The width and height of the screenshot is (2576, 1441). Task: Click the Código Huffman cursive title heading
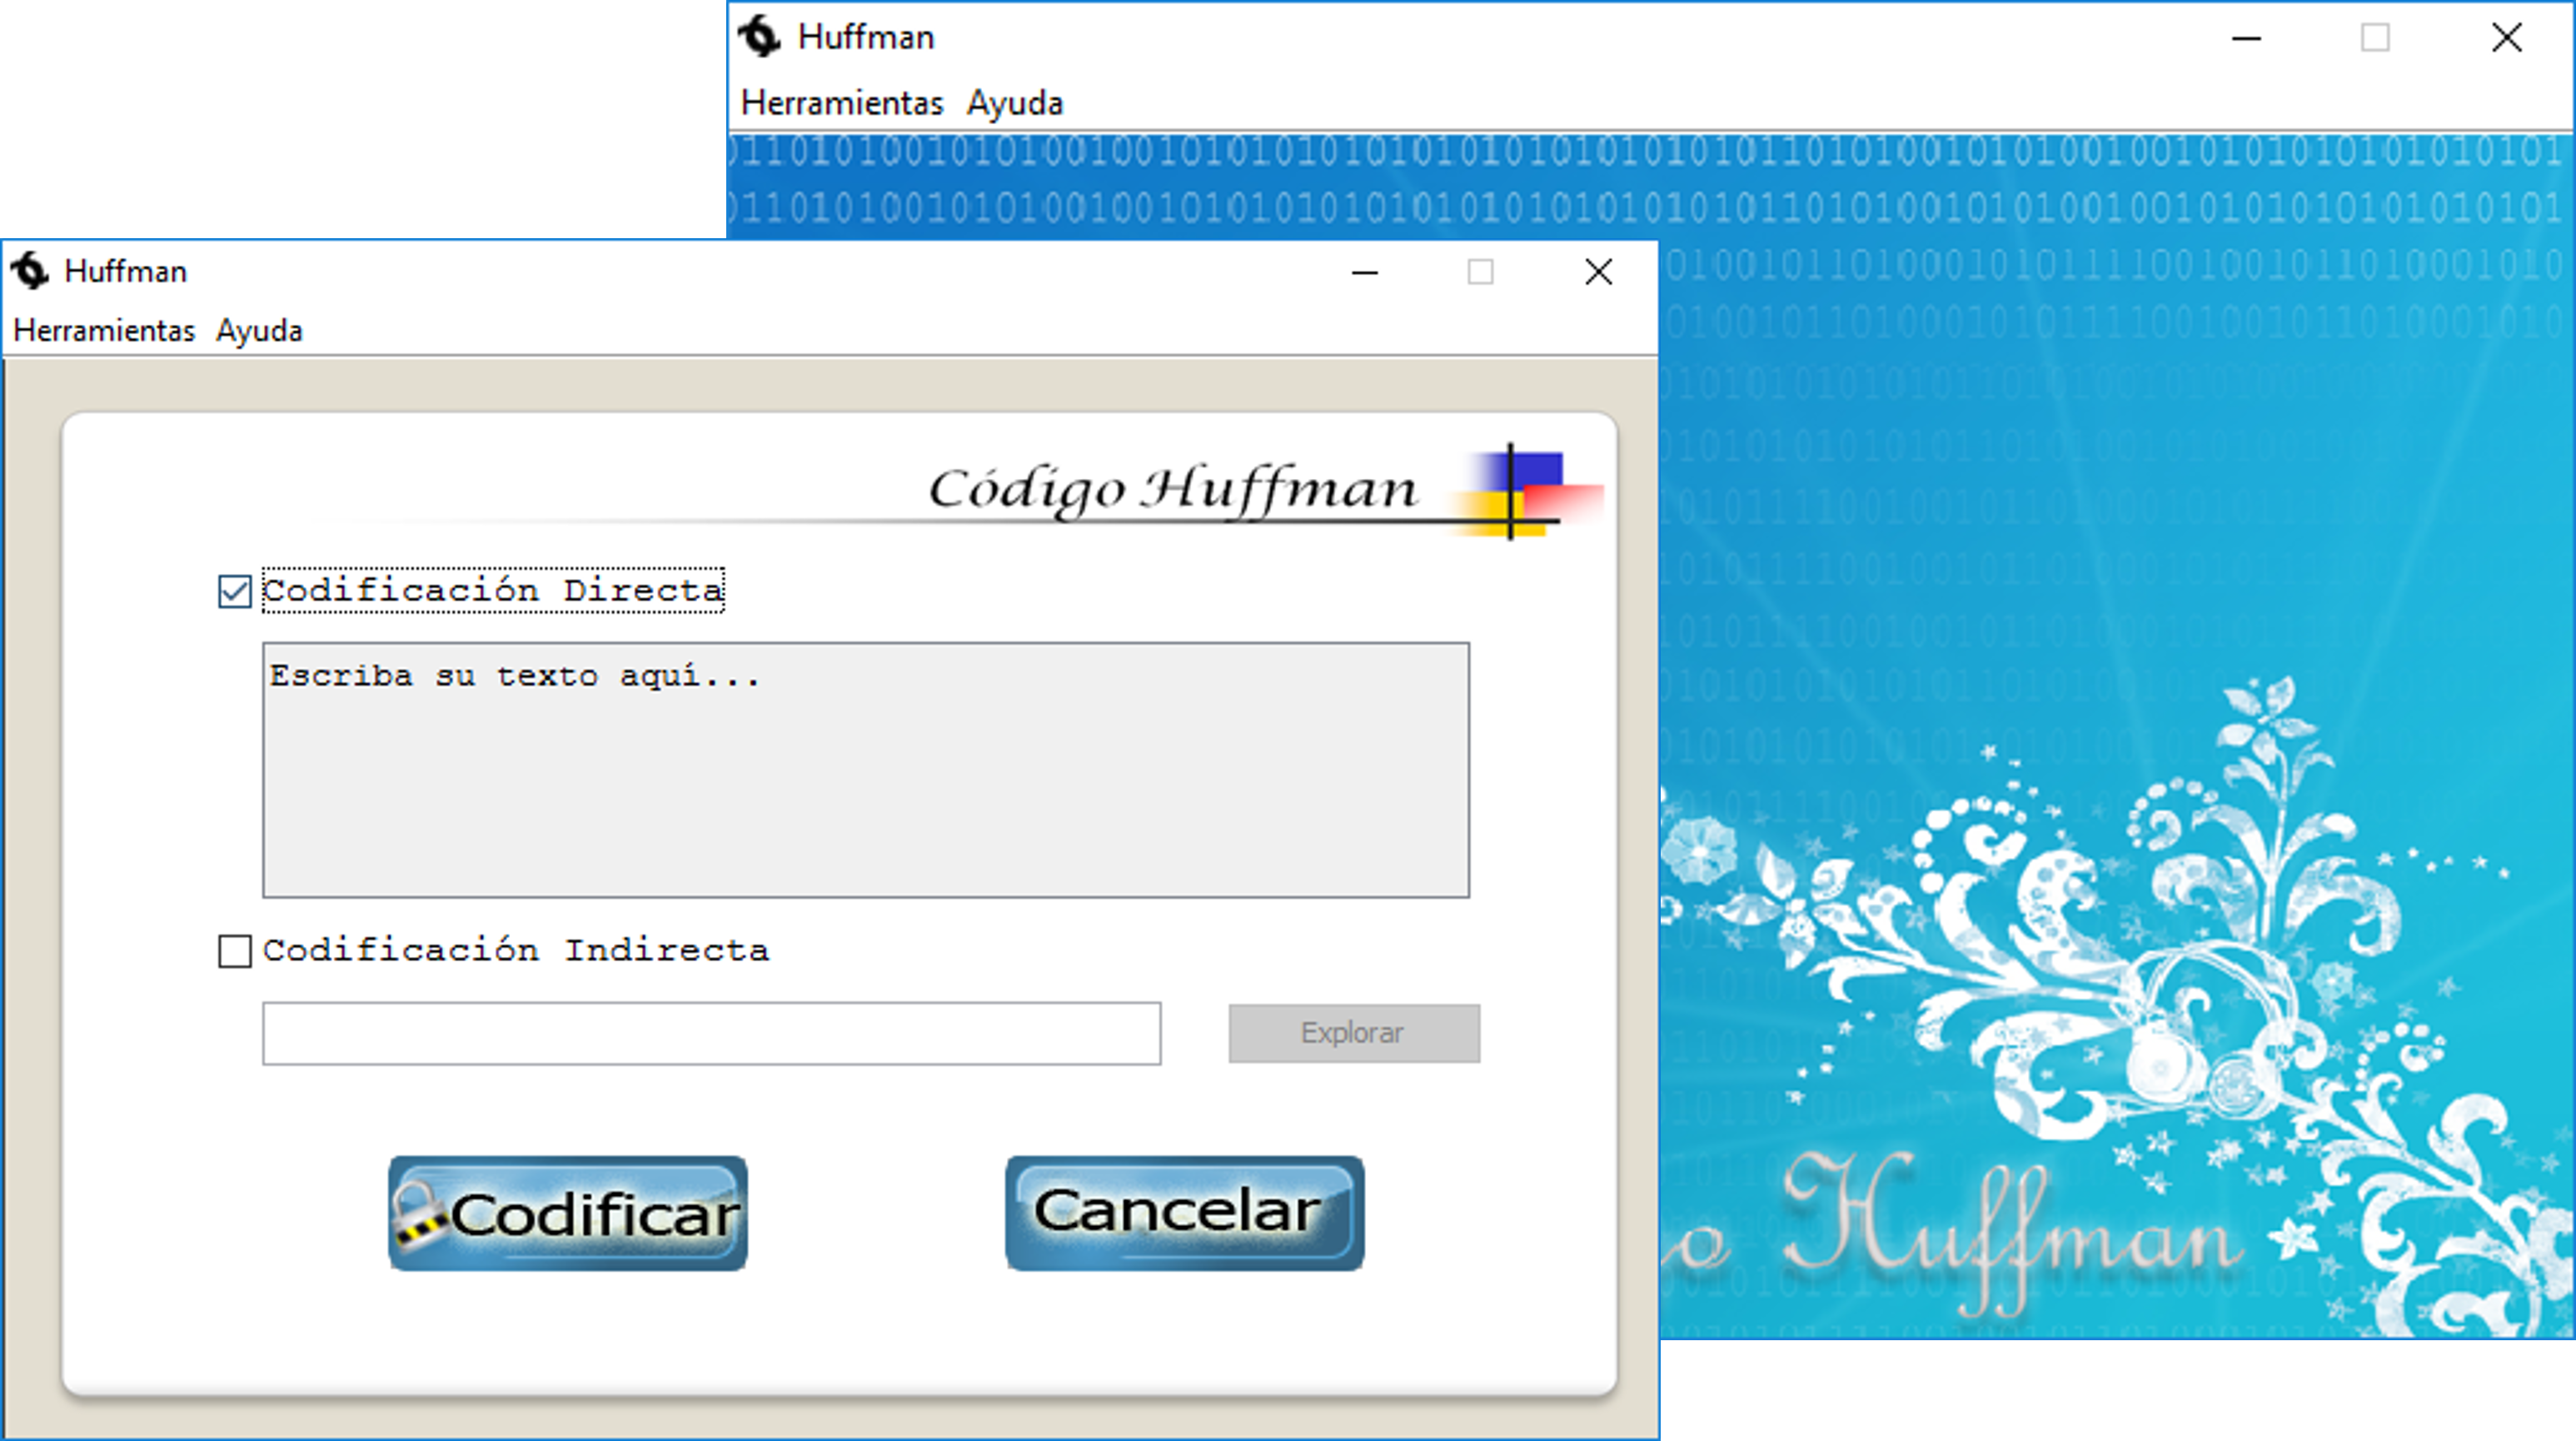(1172, 490)
